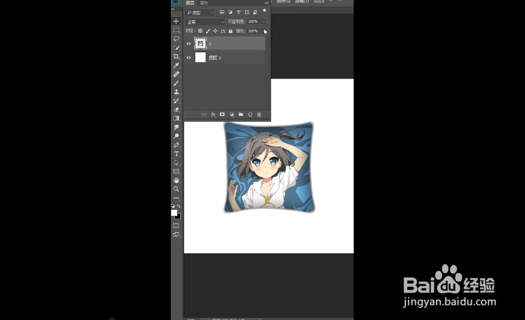Viewport: 525px width, 320px height.
Task: Lock transparent pixels
Action: point(200,31)
